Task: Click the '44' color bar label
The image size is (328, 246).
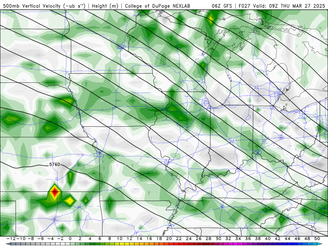Action: 287,239
